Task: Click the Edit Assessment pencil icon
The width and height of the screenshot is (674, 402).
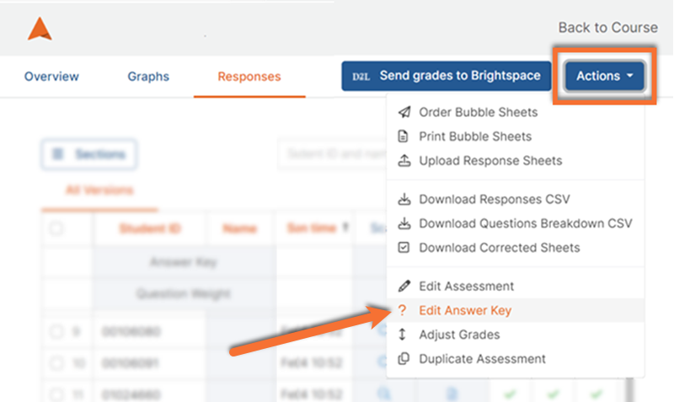Action: pyautogui.click(x=404, y=287)
